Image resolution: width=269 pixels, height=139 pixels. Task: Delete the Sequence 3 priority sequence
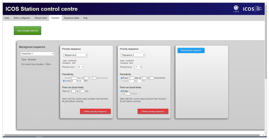pyautogui.click(x=153, y=111)
